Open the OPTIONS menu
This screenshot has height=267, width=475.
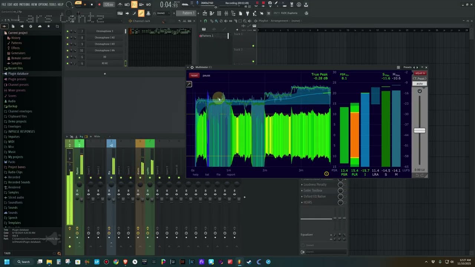(x=43, y=4)
